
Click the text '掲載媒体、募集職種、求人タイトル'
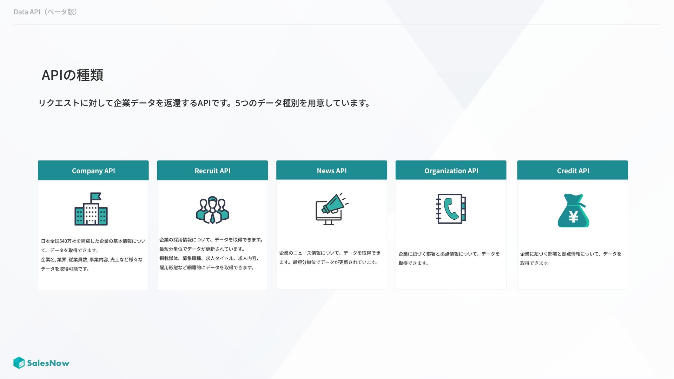210,258
